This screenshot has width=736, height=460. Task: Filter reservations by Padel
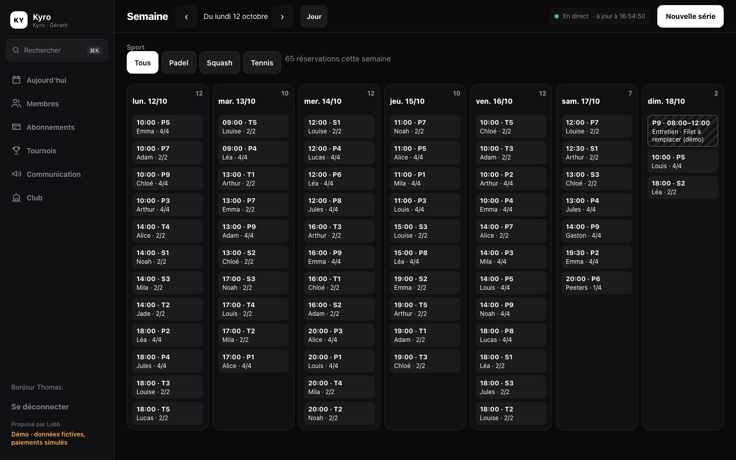[x=179, y=62]
